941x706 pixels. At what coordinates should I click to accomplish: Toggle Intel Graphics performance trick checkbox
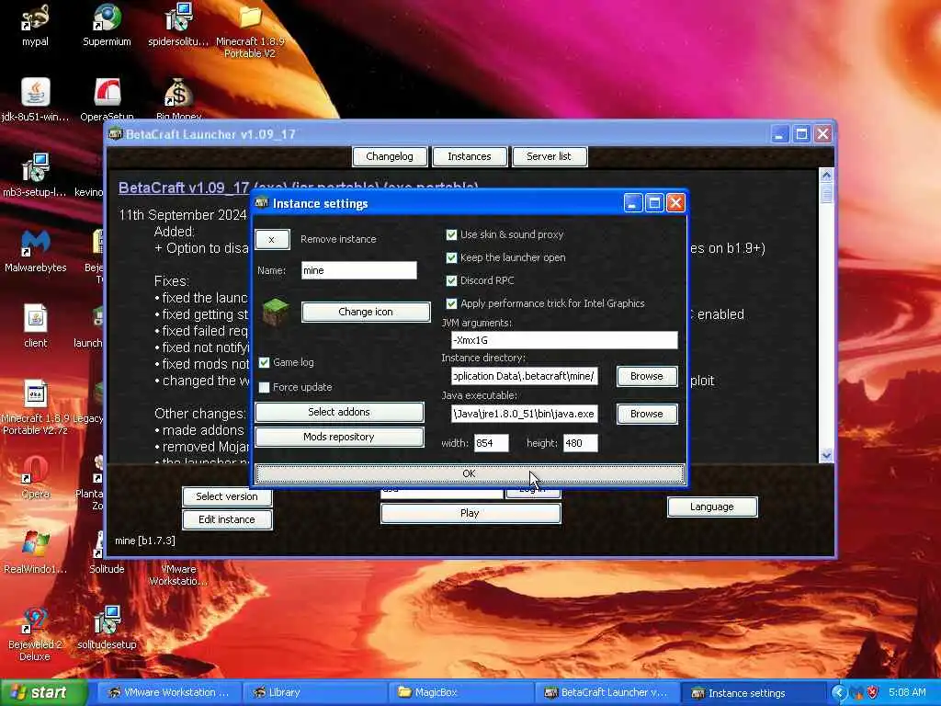click(451, 303)
